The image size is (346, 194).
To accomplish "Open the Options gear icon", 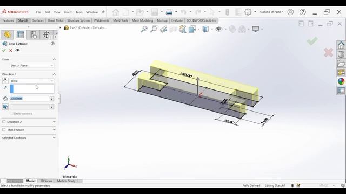I will pos(248,12).
